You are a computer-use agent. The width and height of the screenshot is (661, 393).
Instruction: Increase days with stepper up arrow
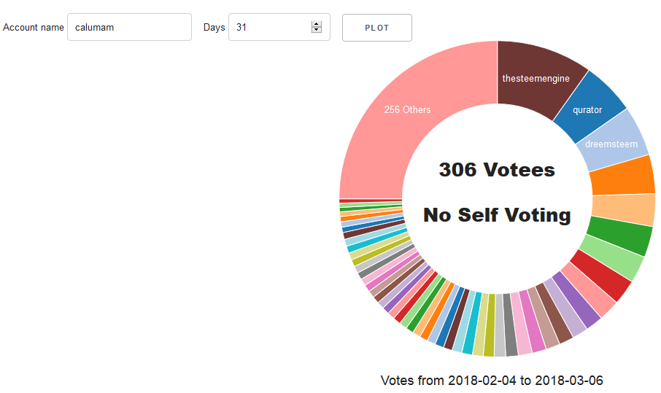point(317,24)
